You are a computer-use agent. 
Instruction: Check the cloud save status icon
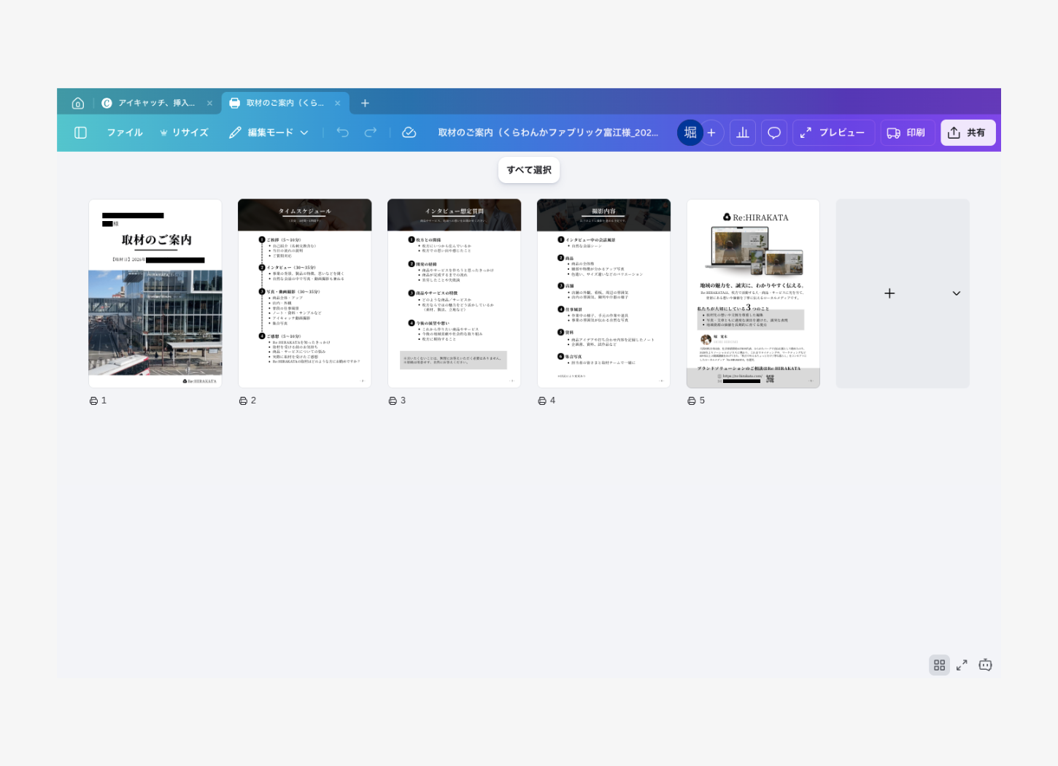coord(409,133)
